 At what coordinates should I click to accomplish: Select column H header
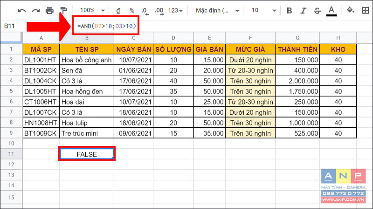(338, 38)
